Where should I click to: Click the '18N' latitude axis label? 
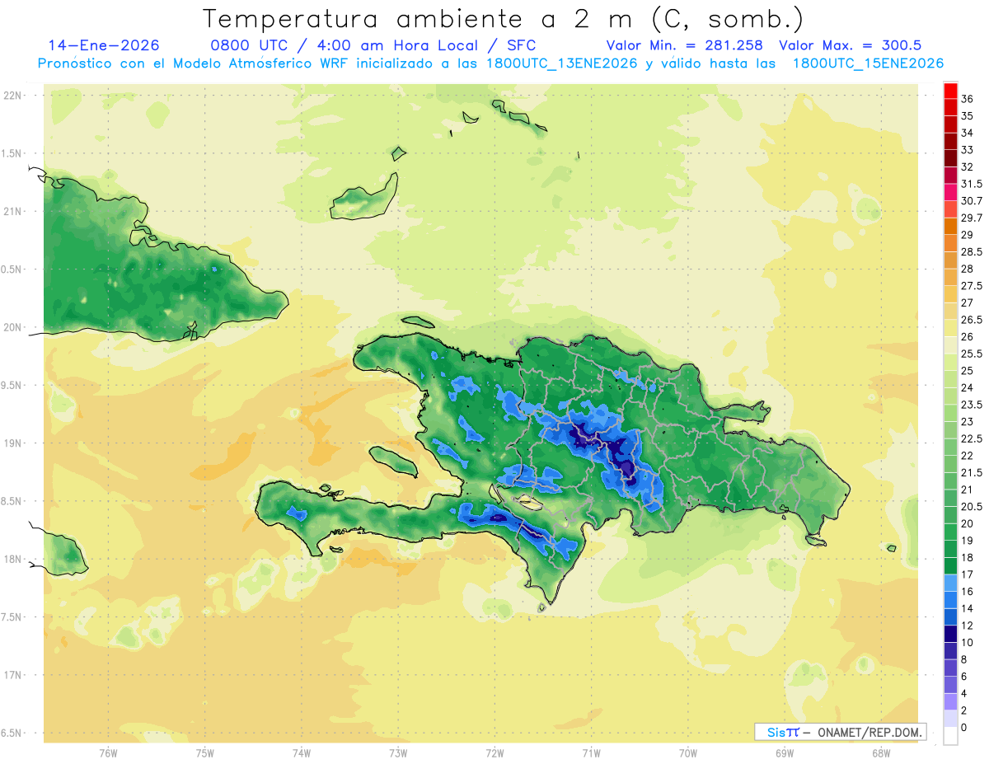(x=12, y=560)
